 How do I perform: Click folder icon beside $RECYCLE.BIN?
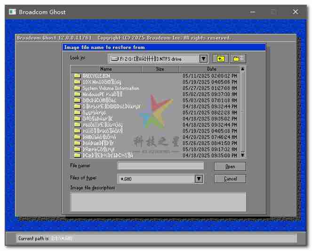(77, 76)
